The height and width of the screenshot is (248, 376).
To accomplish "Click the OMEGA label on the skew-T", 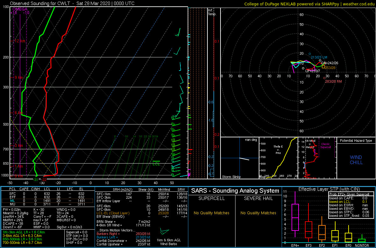I will (x=20, y=9).
